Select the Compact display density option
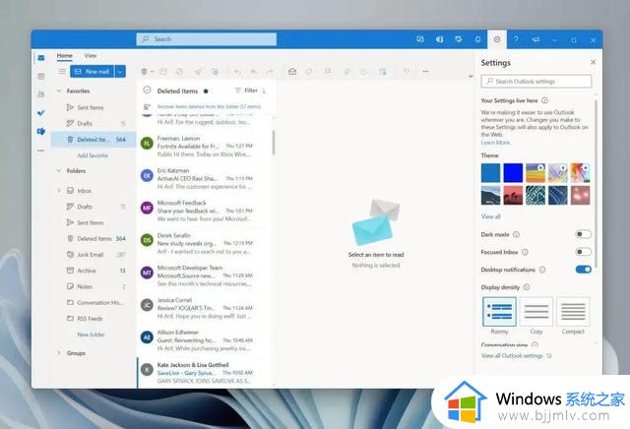 (x=573, y=312)
